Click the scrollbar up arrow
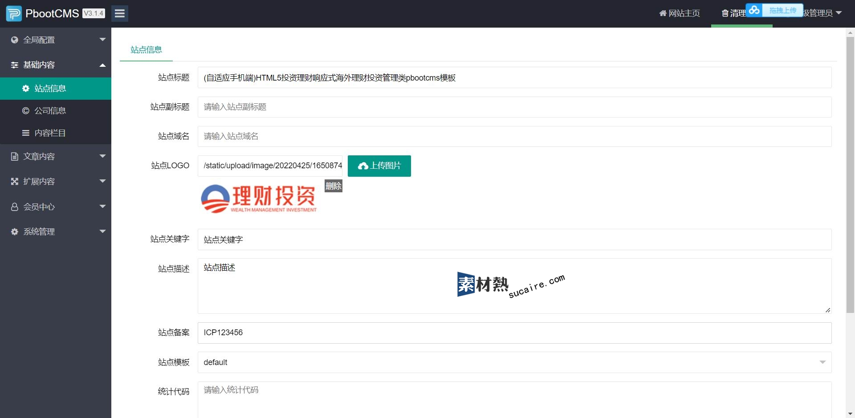This screenshot has width=855, height=418. tap(850, 32)
